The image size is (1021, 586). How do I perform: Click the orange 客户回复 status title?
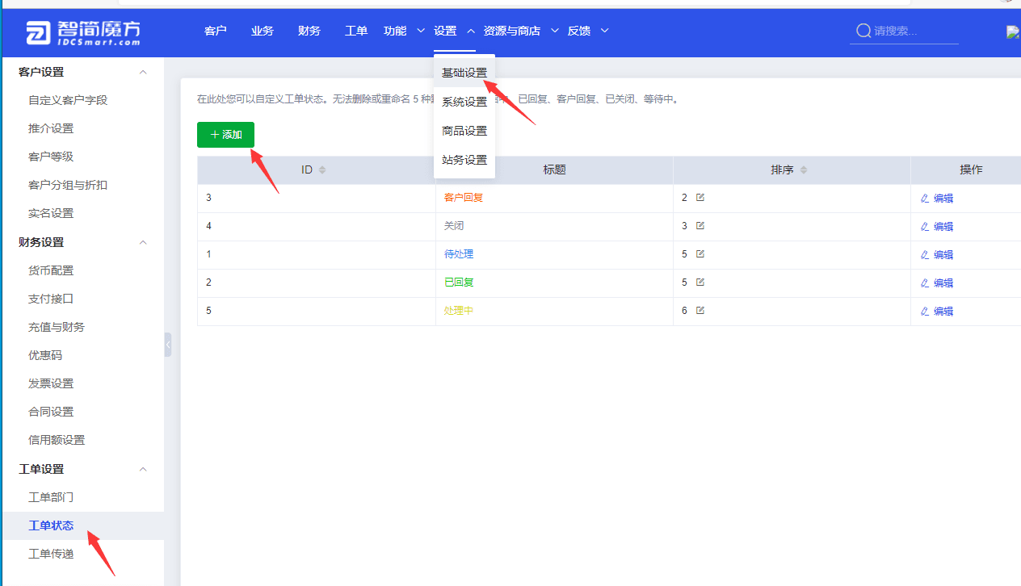[464, 197]
